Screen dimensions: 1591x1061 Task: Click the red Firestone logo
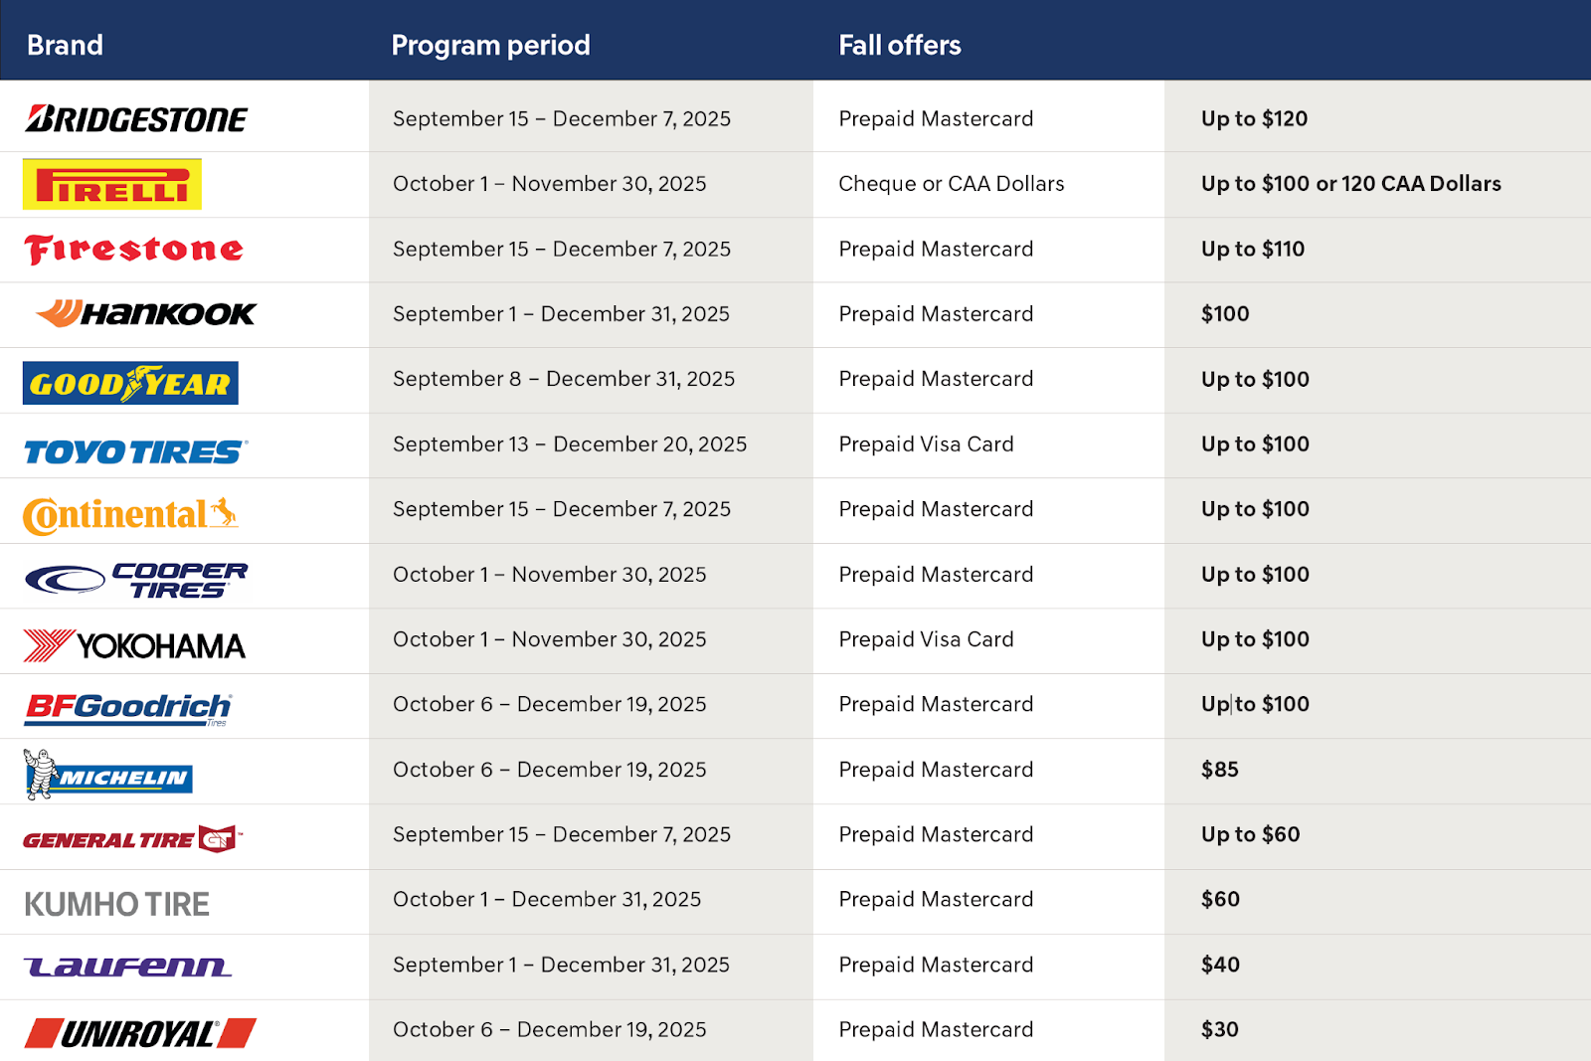[134, 250]
